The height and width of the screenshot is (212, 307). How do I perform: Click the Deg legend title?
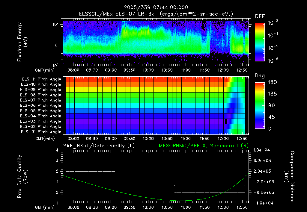point(260,76)
